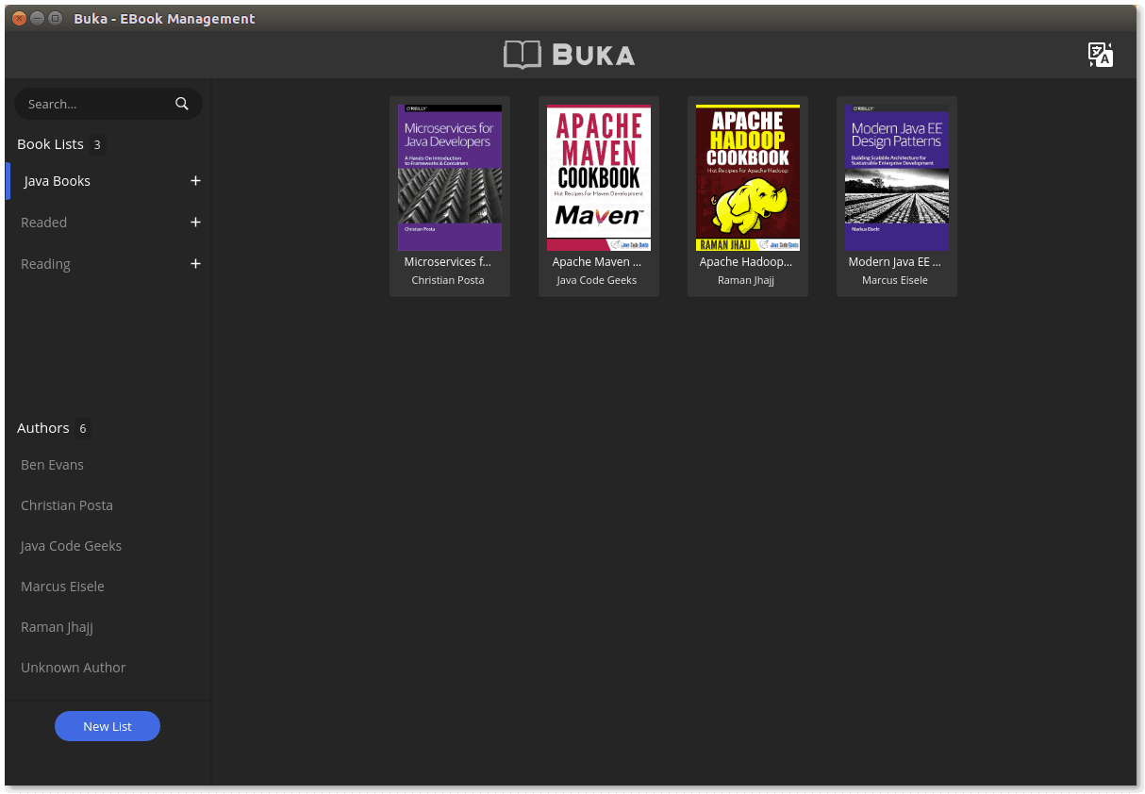Screen dimensions: 1145x794
Task: Show books by Java Code Geeks
Action: (x=71, y=546)
